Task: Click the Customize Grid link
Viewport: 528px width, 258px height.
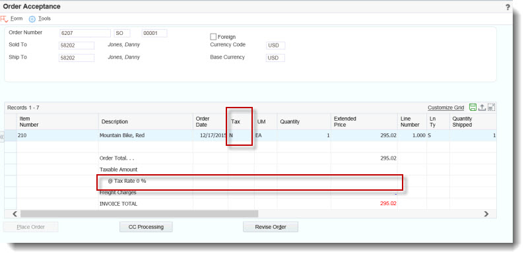Action: (x=446, y=108)
